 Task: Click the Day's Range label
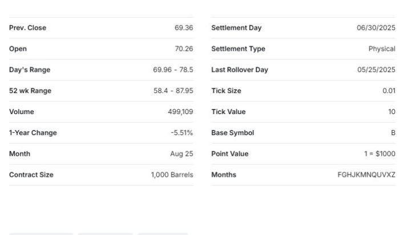coord(30,70)
